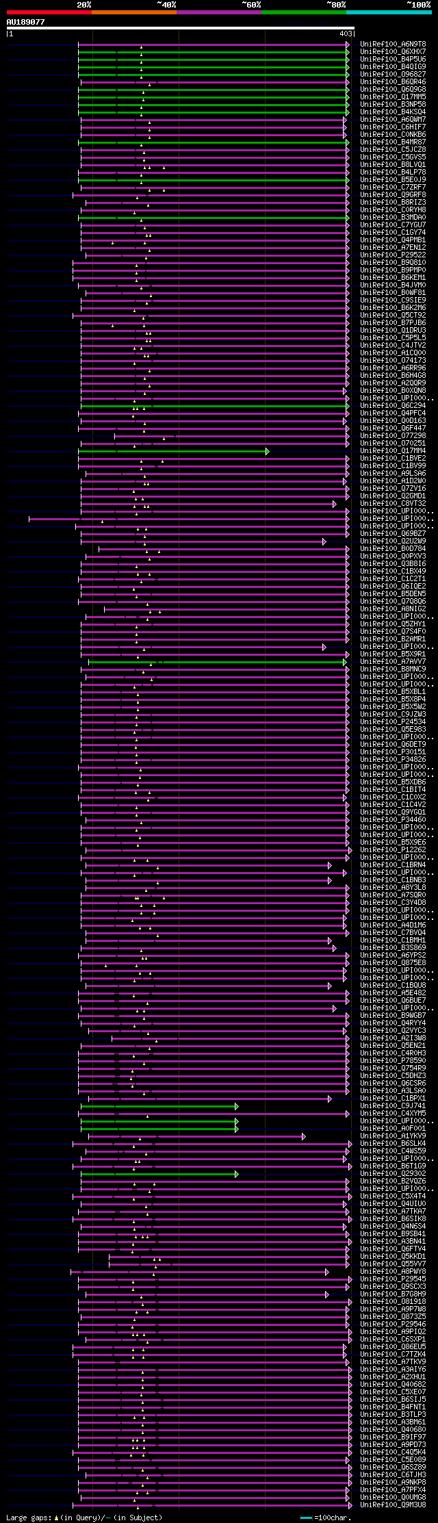Open hit UniRef100_Q6XHX7
The height and width of the screenshot is (1523, 438).
(x=393, y=51)
